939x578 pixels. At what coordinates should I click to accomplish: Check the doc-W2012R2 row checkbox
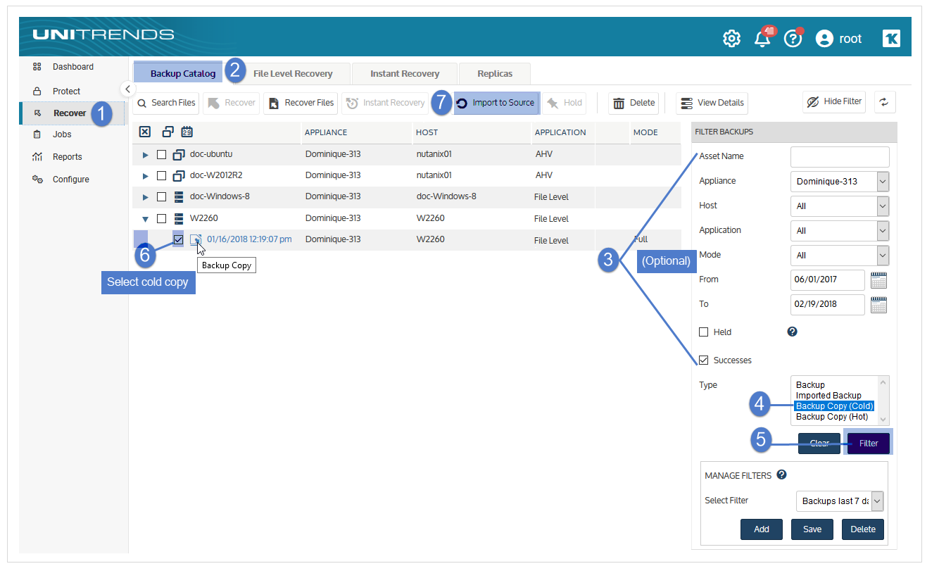161,176
